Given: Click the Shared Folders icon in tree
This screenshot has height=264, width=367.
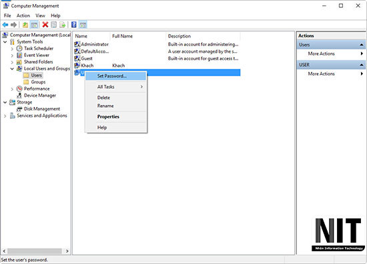Looking at the screenshot, I should pyautogui.click(x=19, y=62).
